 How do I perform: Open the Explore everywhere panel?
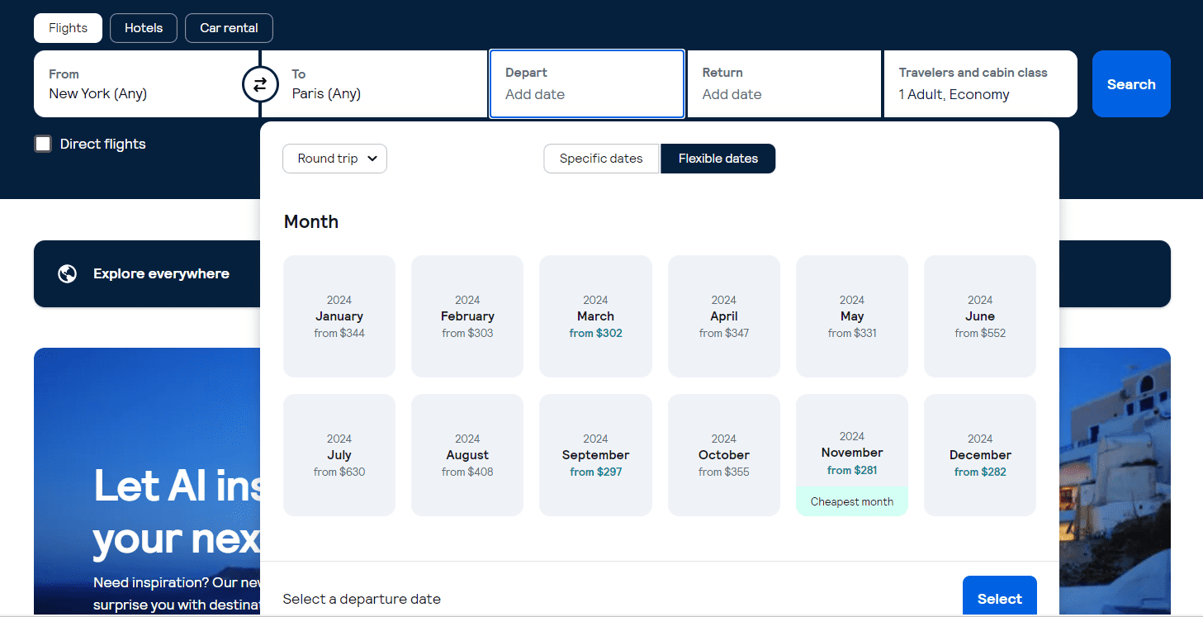161,273
